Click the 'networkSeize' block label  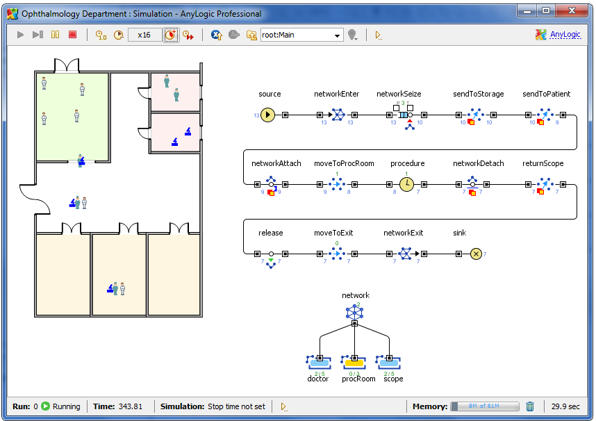coord(399,94)
